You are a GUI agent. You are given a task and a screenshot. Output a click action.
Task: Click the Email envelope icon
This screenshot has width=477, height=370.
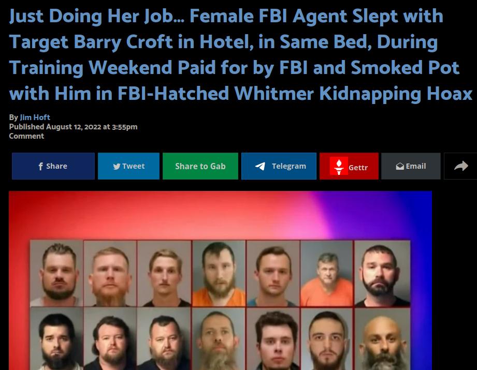[400, 166]
